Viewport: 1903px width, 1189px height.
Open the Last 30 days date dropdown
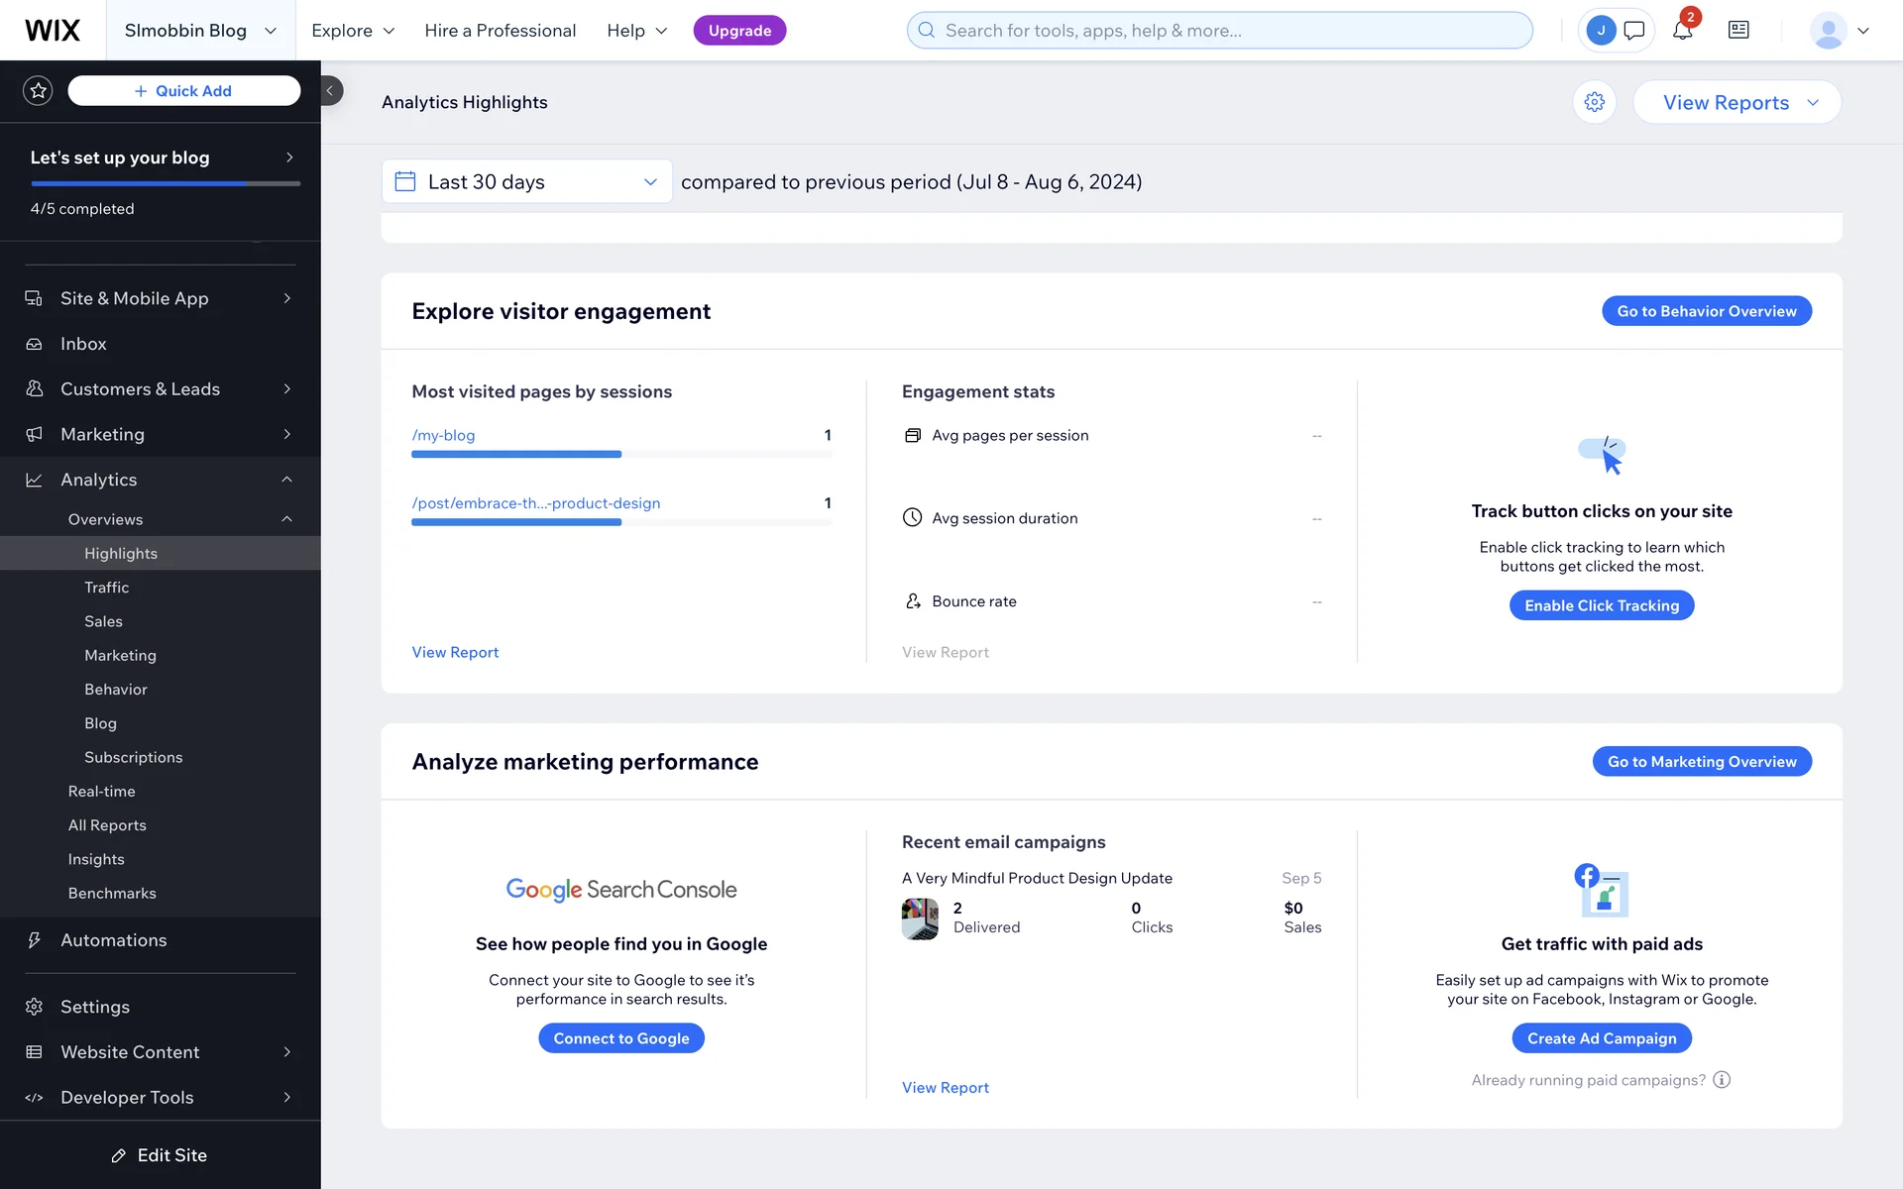(x=526, y=181)
